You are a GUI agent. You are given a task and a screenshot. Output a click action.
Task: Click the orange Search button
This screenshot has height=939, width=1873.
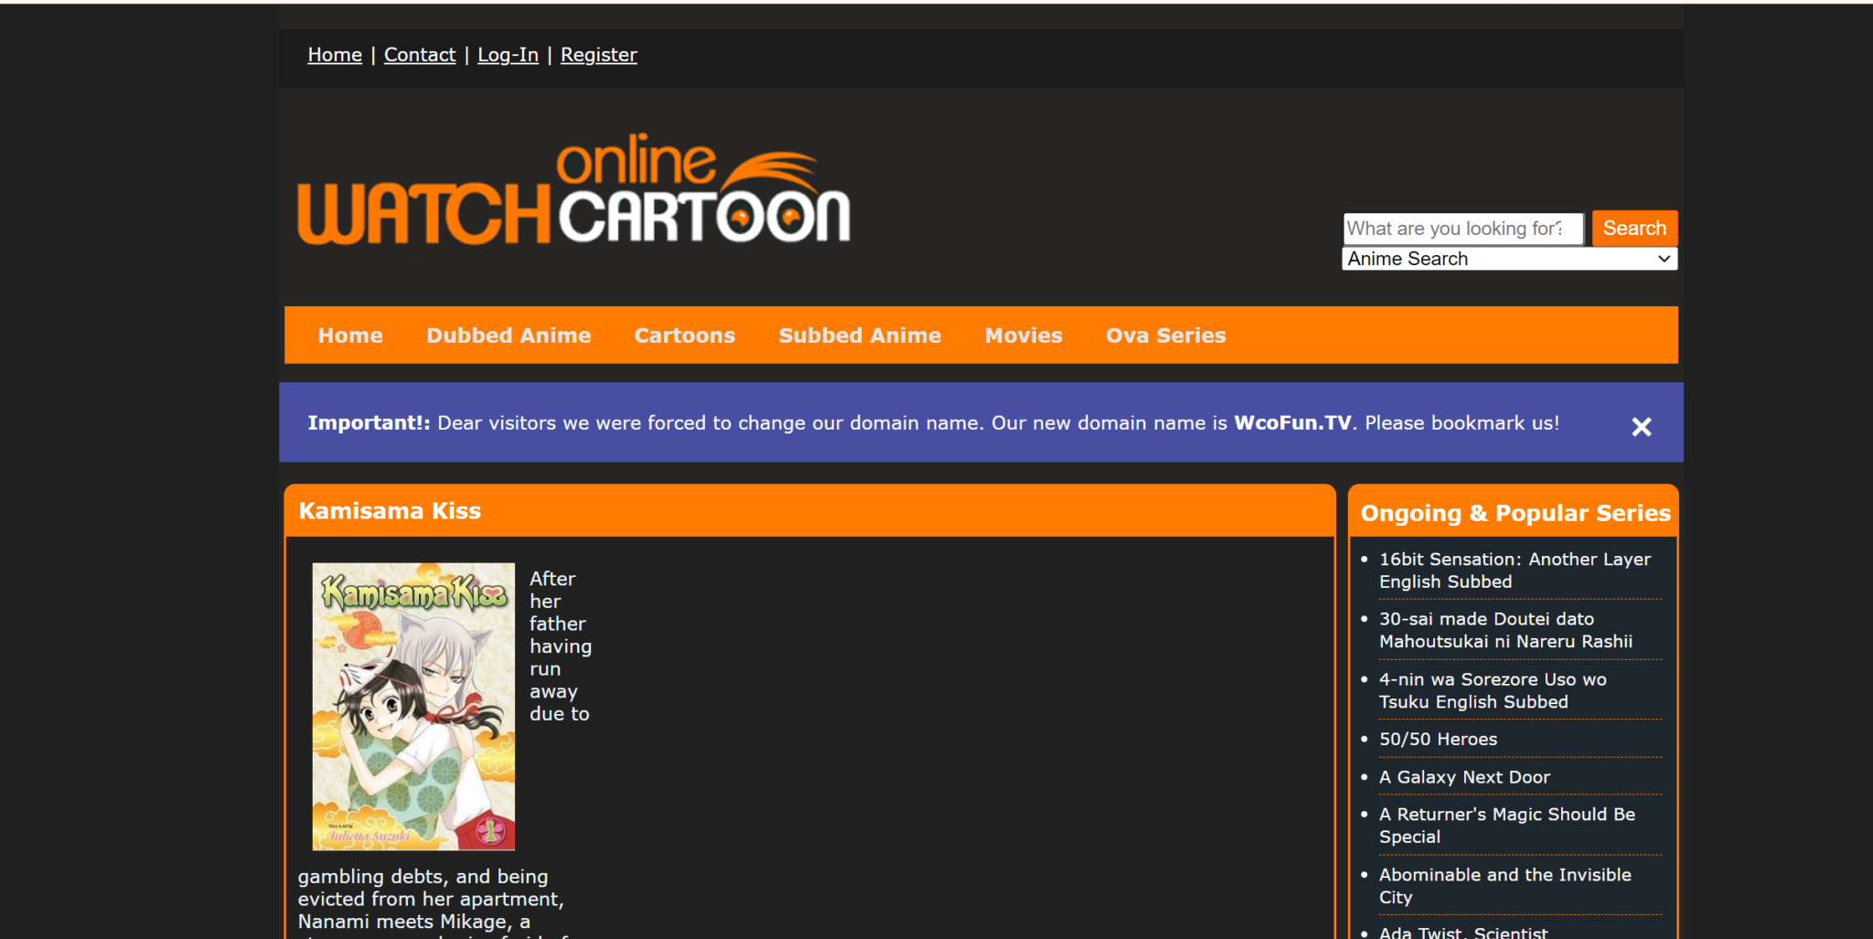[1634, 229]
